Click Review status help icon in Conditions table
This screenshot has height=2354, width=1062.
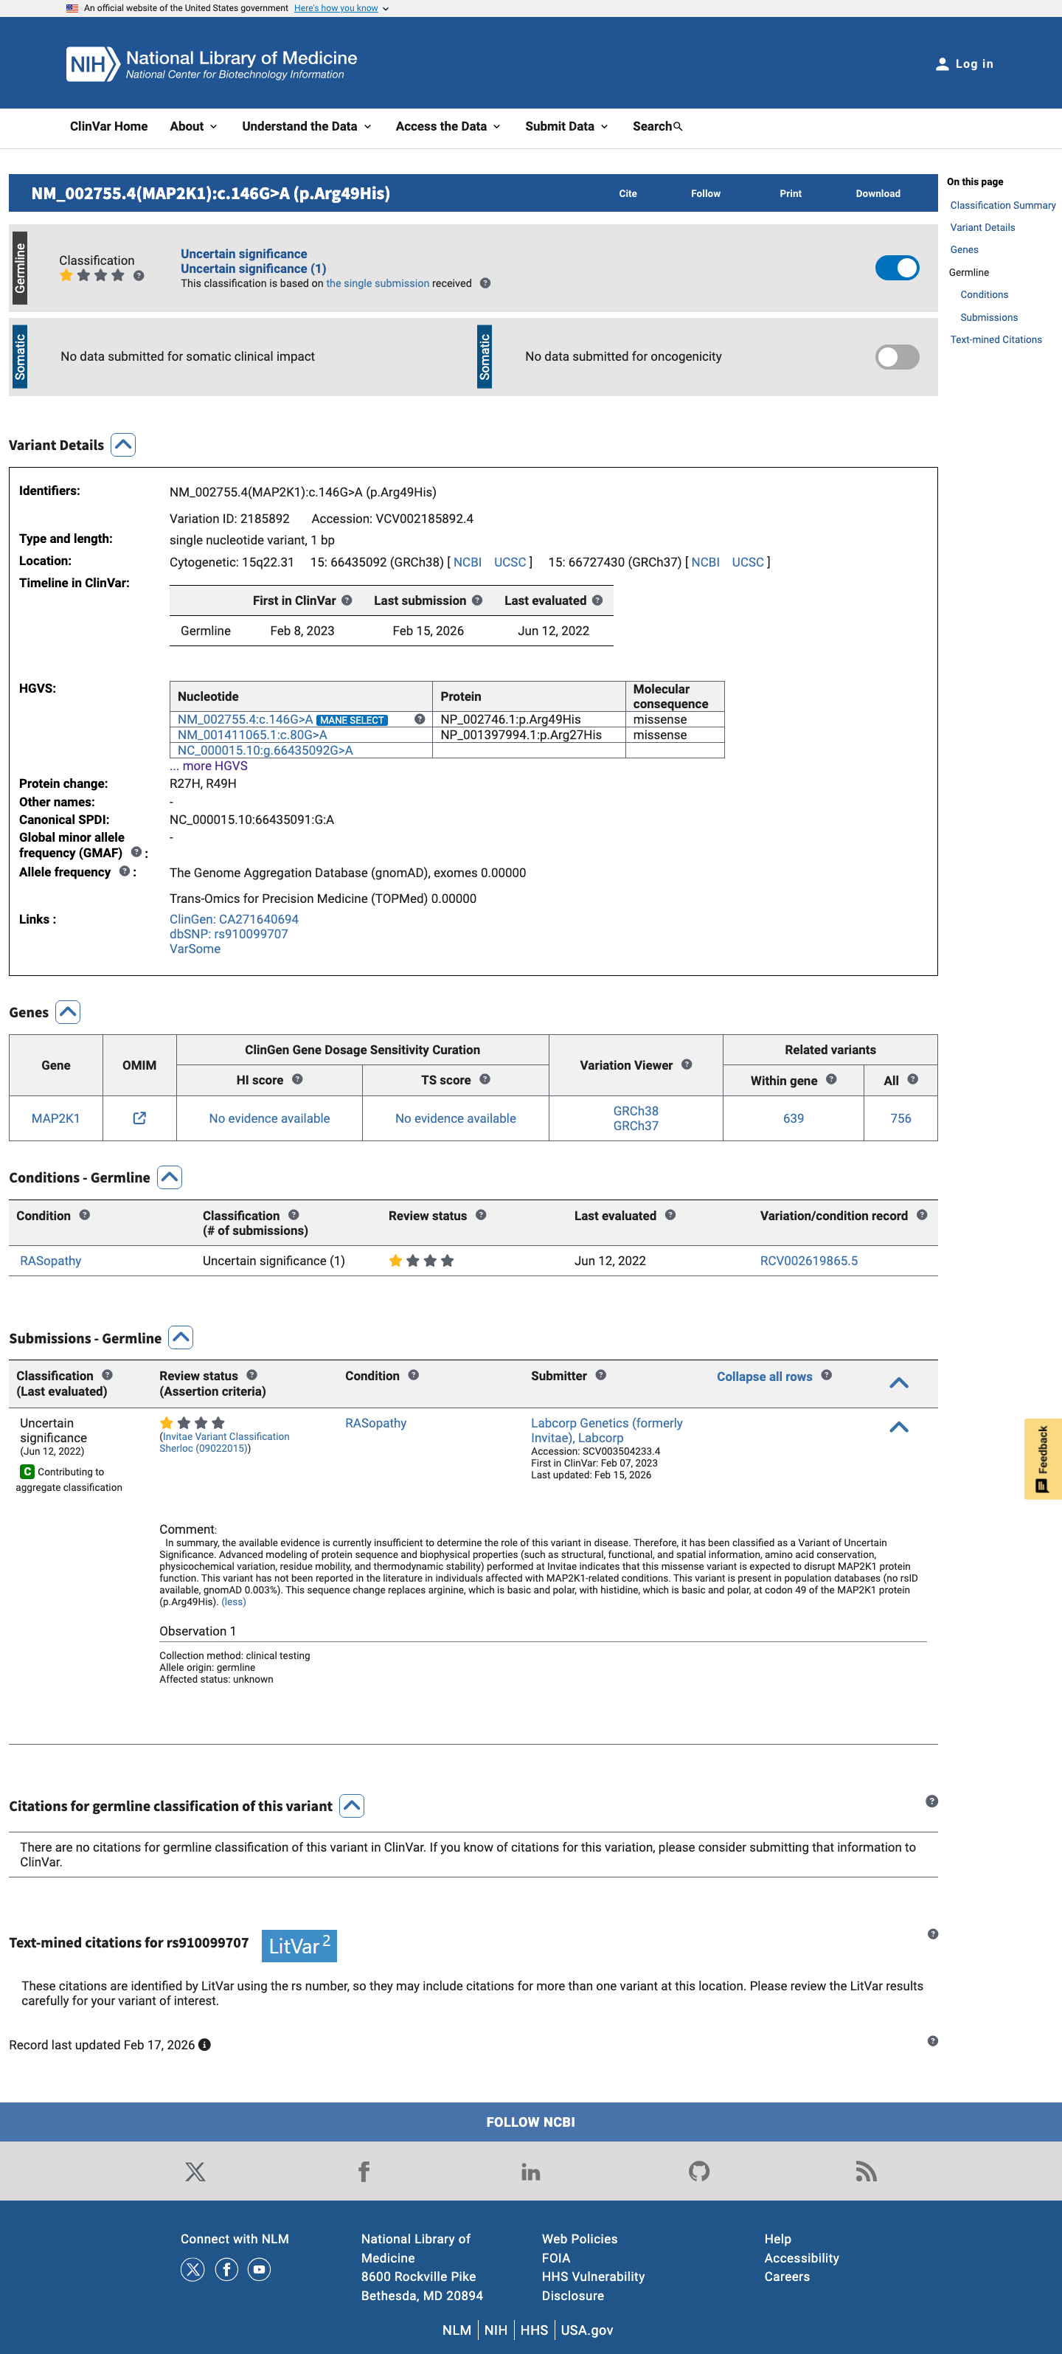point(481,1214)
